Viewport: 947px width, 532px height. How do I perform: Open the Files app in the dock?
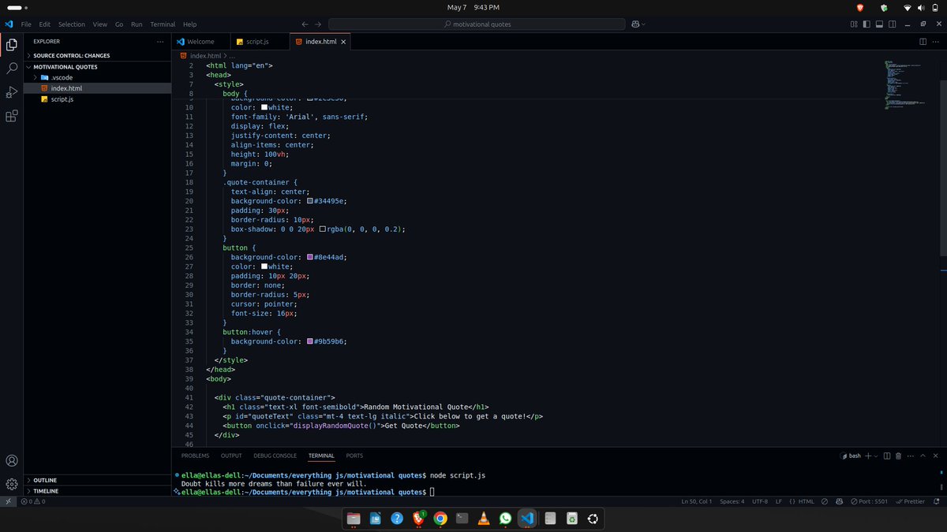pos(353,519)
